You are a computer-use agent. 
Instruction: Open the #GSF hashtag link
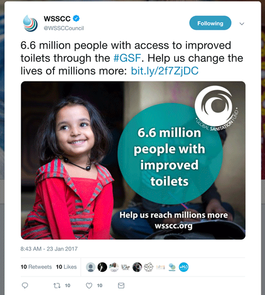click(x=127, y=58)
